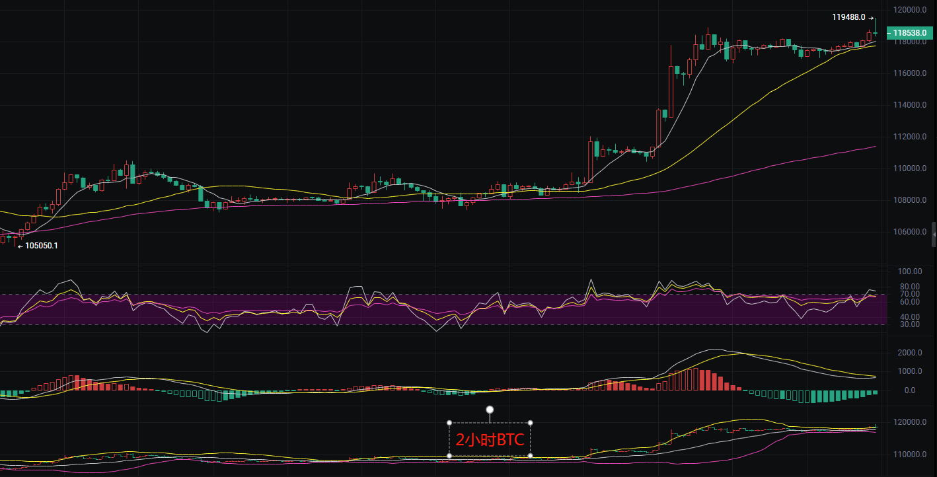The width and height of the screenshot is (937, 477).
Task: Click the arrow beside the 105050.1 low label
Action: pos(20,246)
